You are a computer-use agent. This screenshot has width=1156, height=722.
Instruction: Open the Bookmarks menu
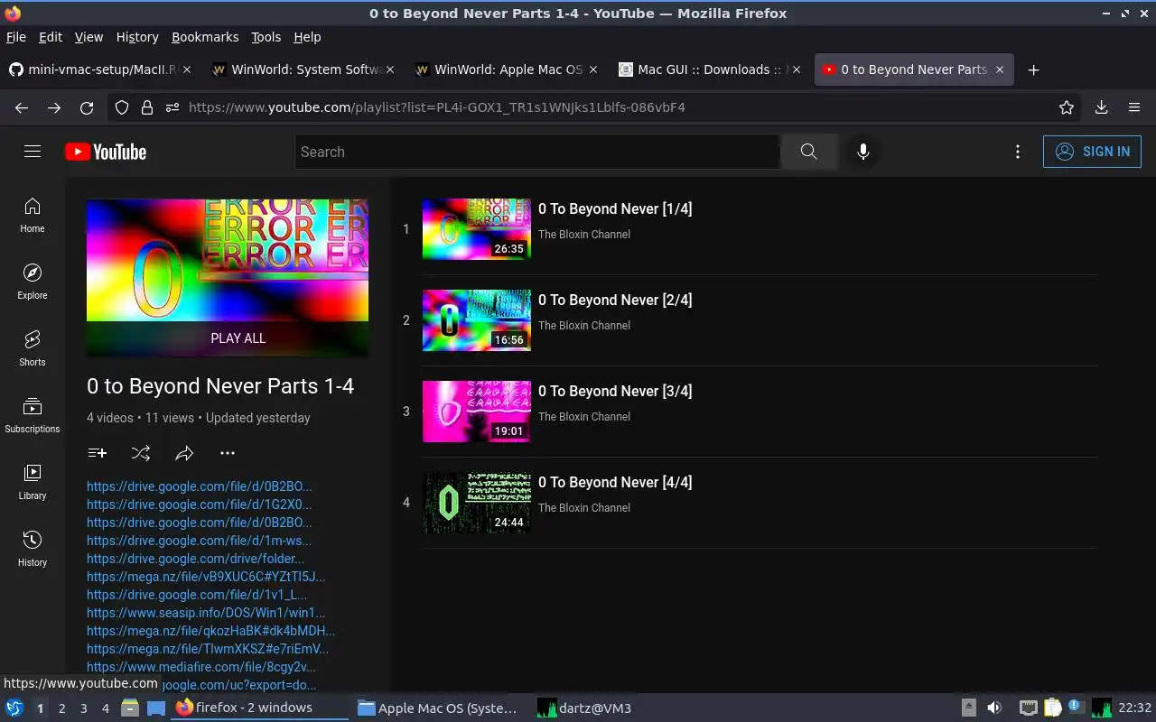pos(205,37)
